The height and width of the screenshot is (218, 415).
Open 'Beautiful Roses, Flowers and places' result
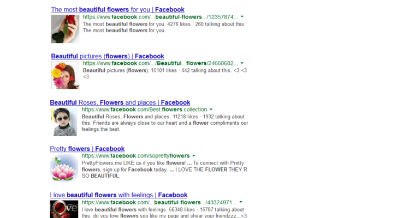120,102
